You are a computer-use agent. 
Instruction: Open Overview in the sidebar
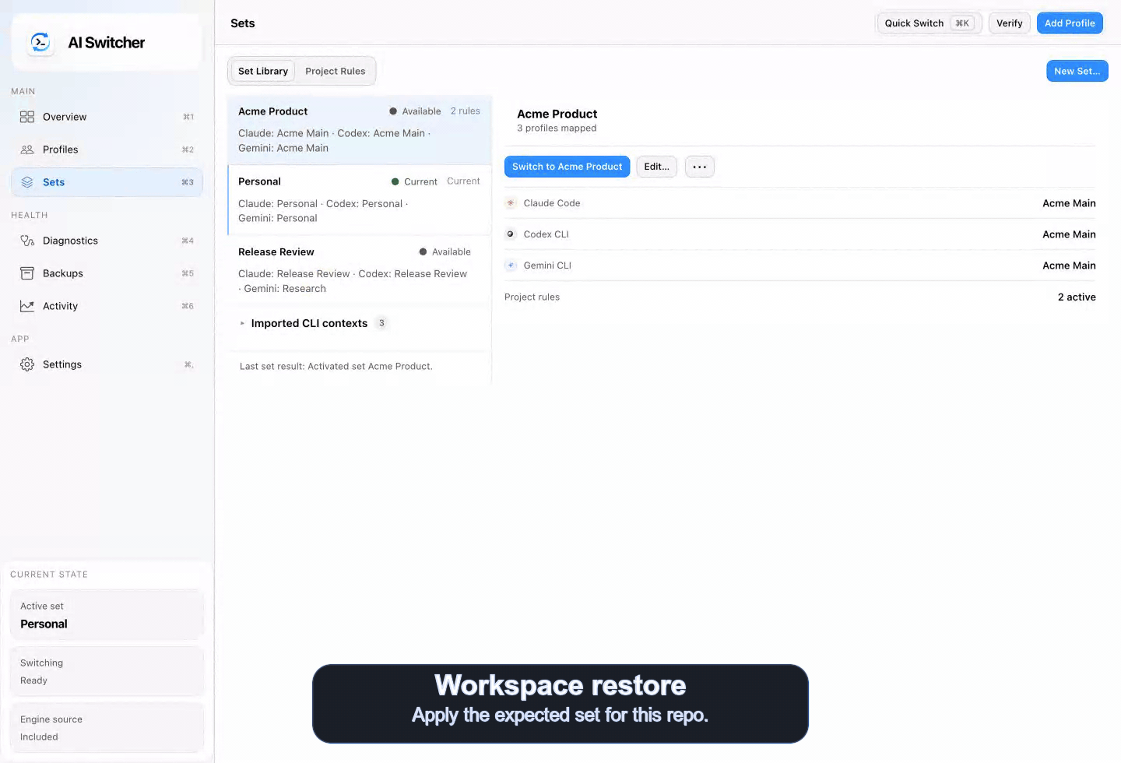coord(107,117)
